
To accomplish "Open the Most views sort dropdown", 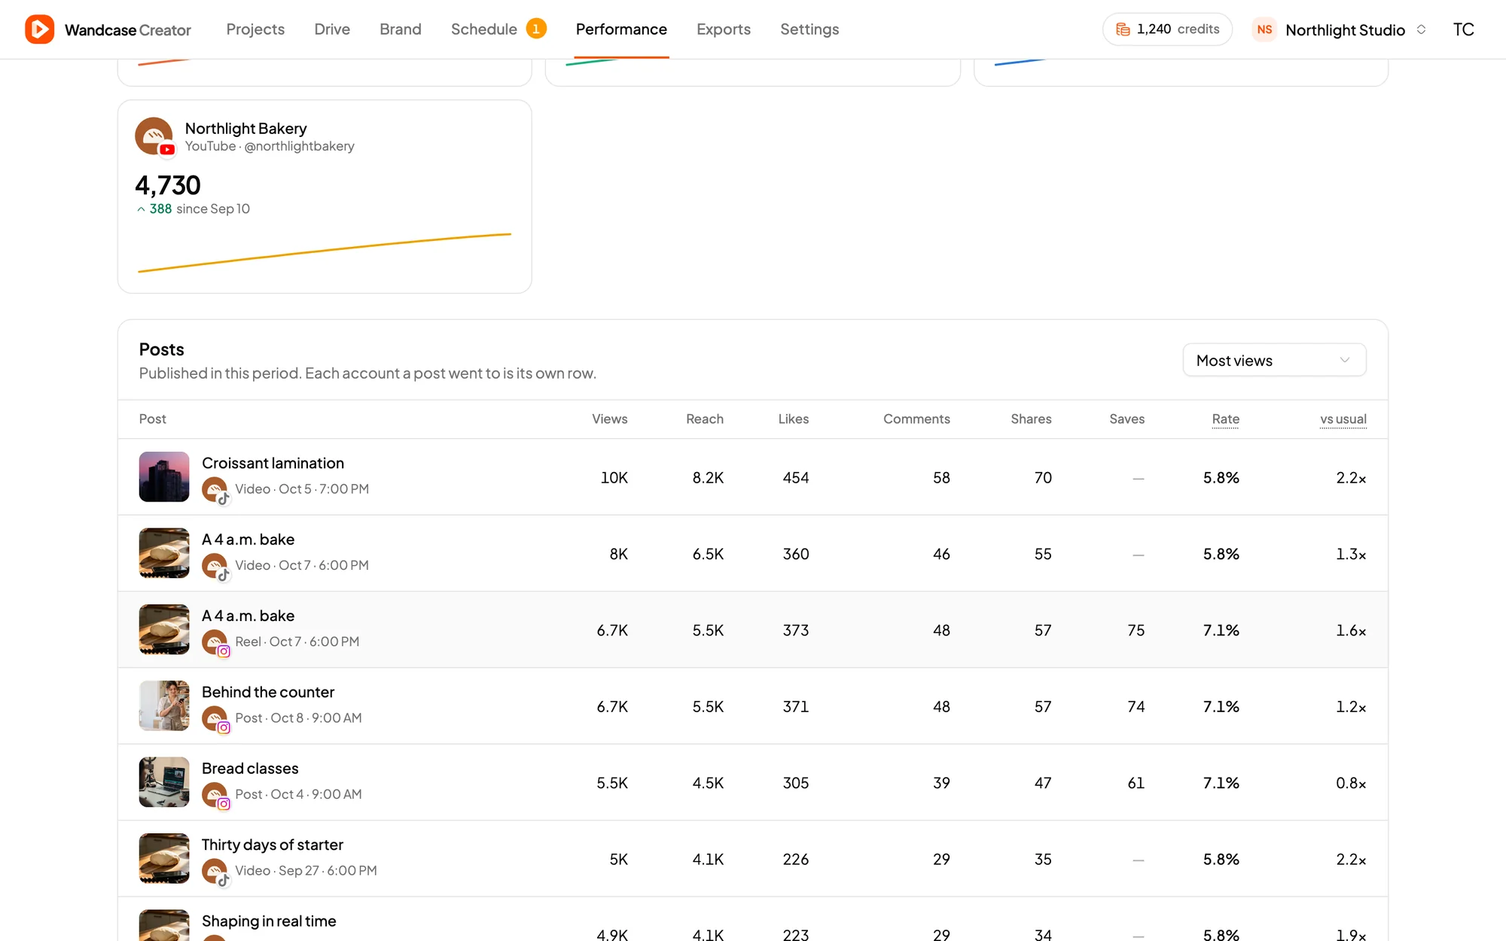I will [1274, 361].
